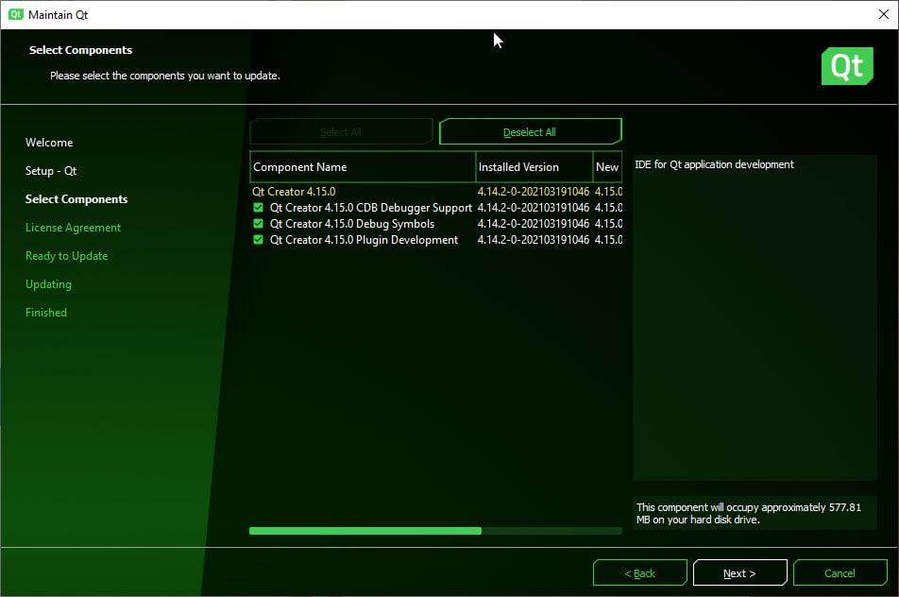
Task: Click the 577.81 MB disk space notice
Action: [x=749, y=513]
